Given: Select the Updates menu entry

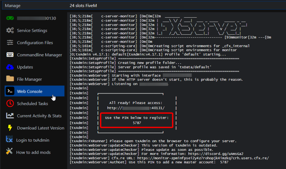Looking at the screenshot, I should pyautogui.click(x=25, y=67).
